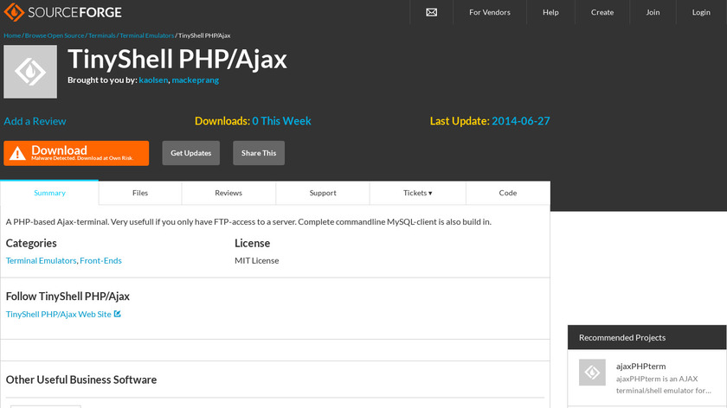Open Terminal Emulators breadcrumb link

(147, 35)
